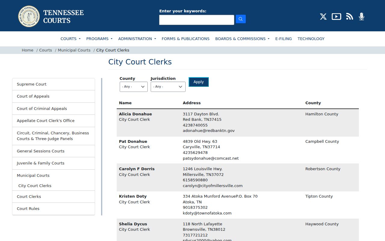Click the Tennessee Courts site title

tap(63, 17)
